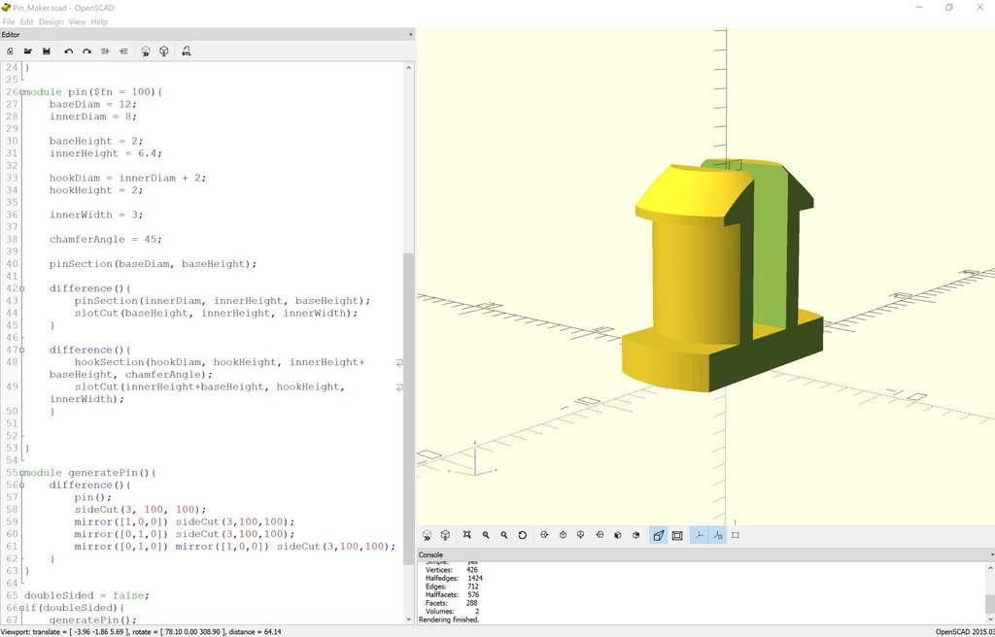Collapse the Editor panel via its close control
Image resolution: width=995 pixels, height=637 pixels.
[x=409, y=33]
